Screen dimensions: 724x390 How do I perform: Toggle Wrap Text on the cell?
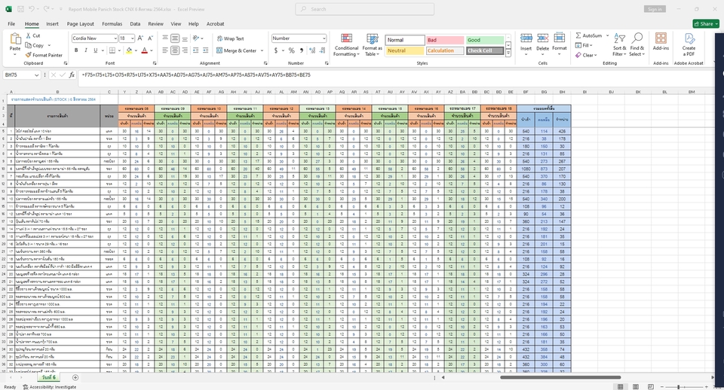230,38
